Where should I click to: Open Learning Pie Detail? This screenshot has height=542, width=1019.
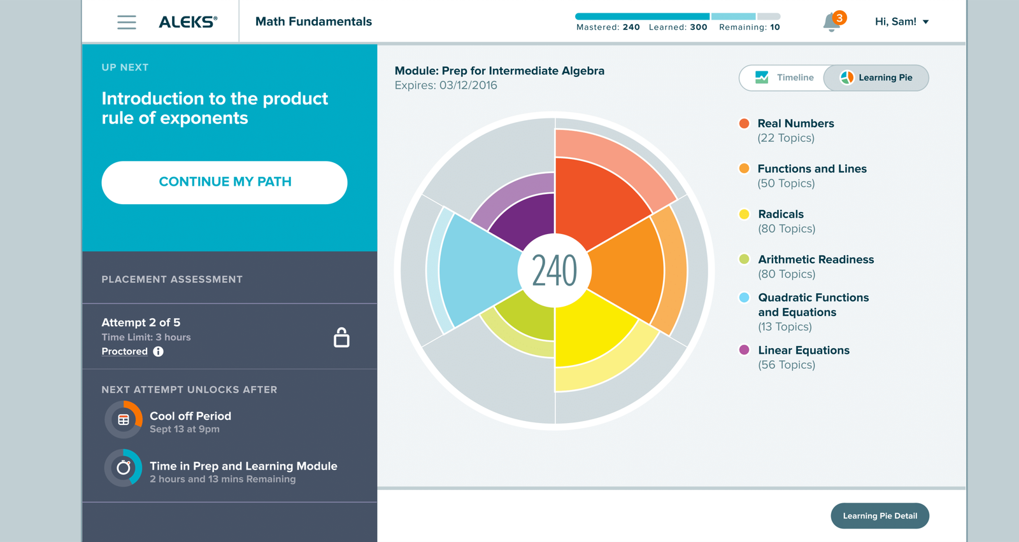pos(880,516)
